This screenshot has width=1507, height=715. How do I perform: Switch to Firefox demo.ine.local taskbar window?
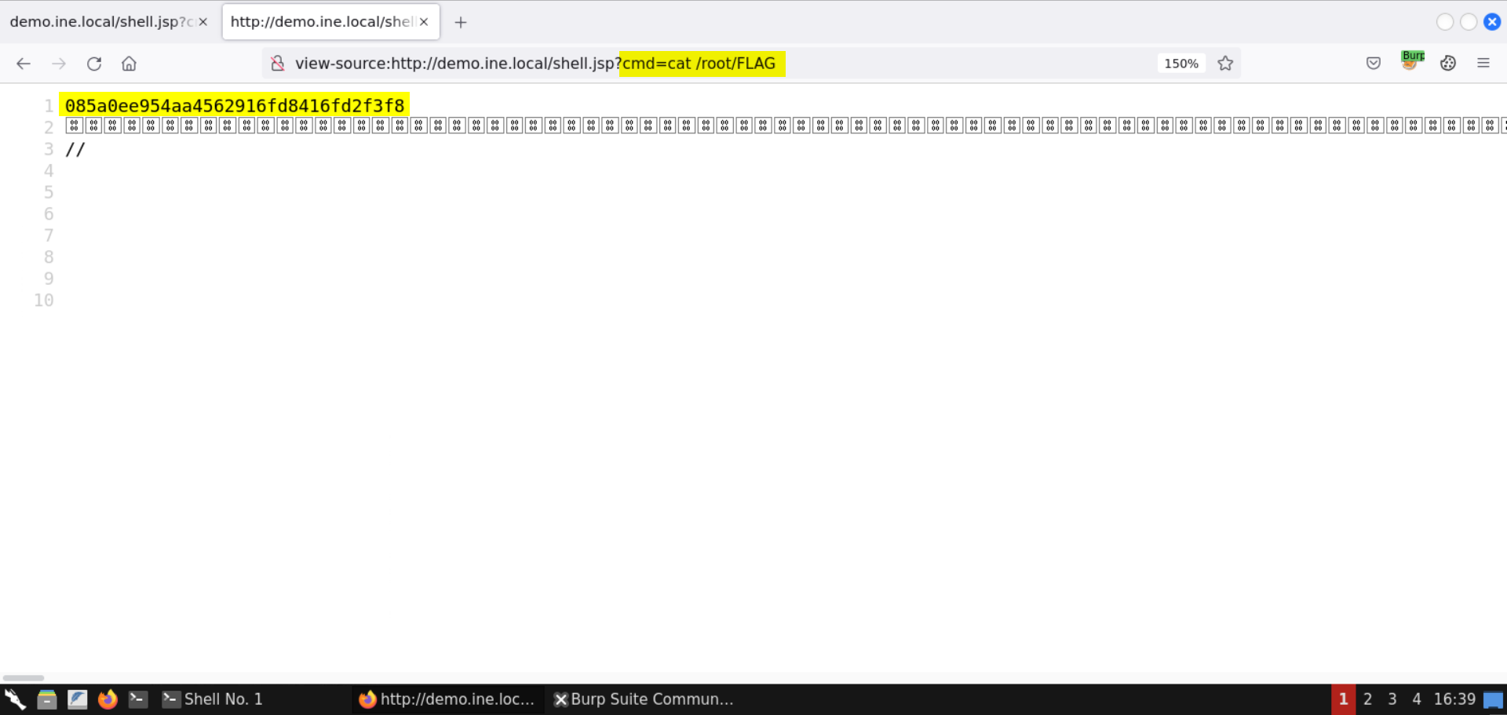[x=447, y=699]
